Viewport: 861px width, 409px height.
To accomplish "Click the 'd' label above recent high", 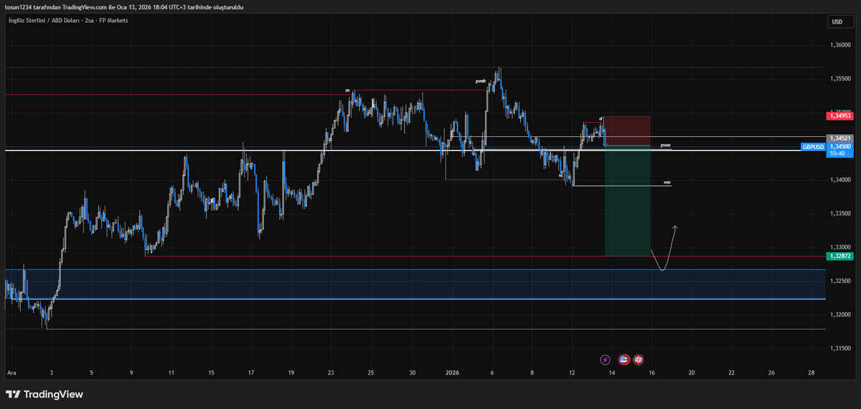I will point(601,117).
